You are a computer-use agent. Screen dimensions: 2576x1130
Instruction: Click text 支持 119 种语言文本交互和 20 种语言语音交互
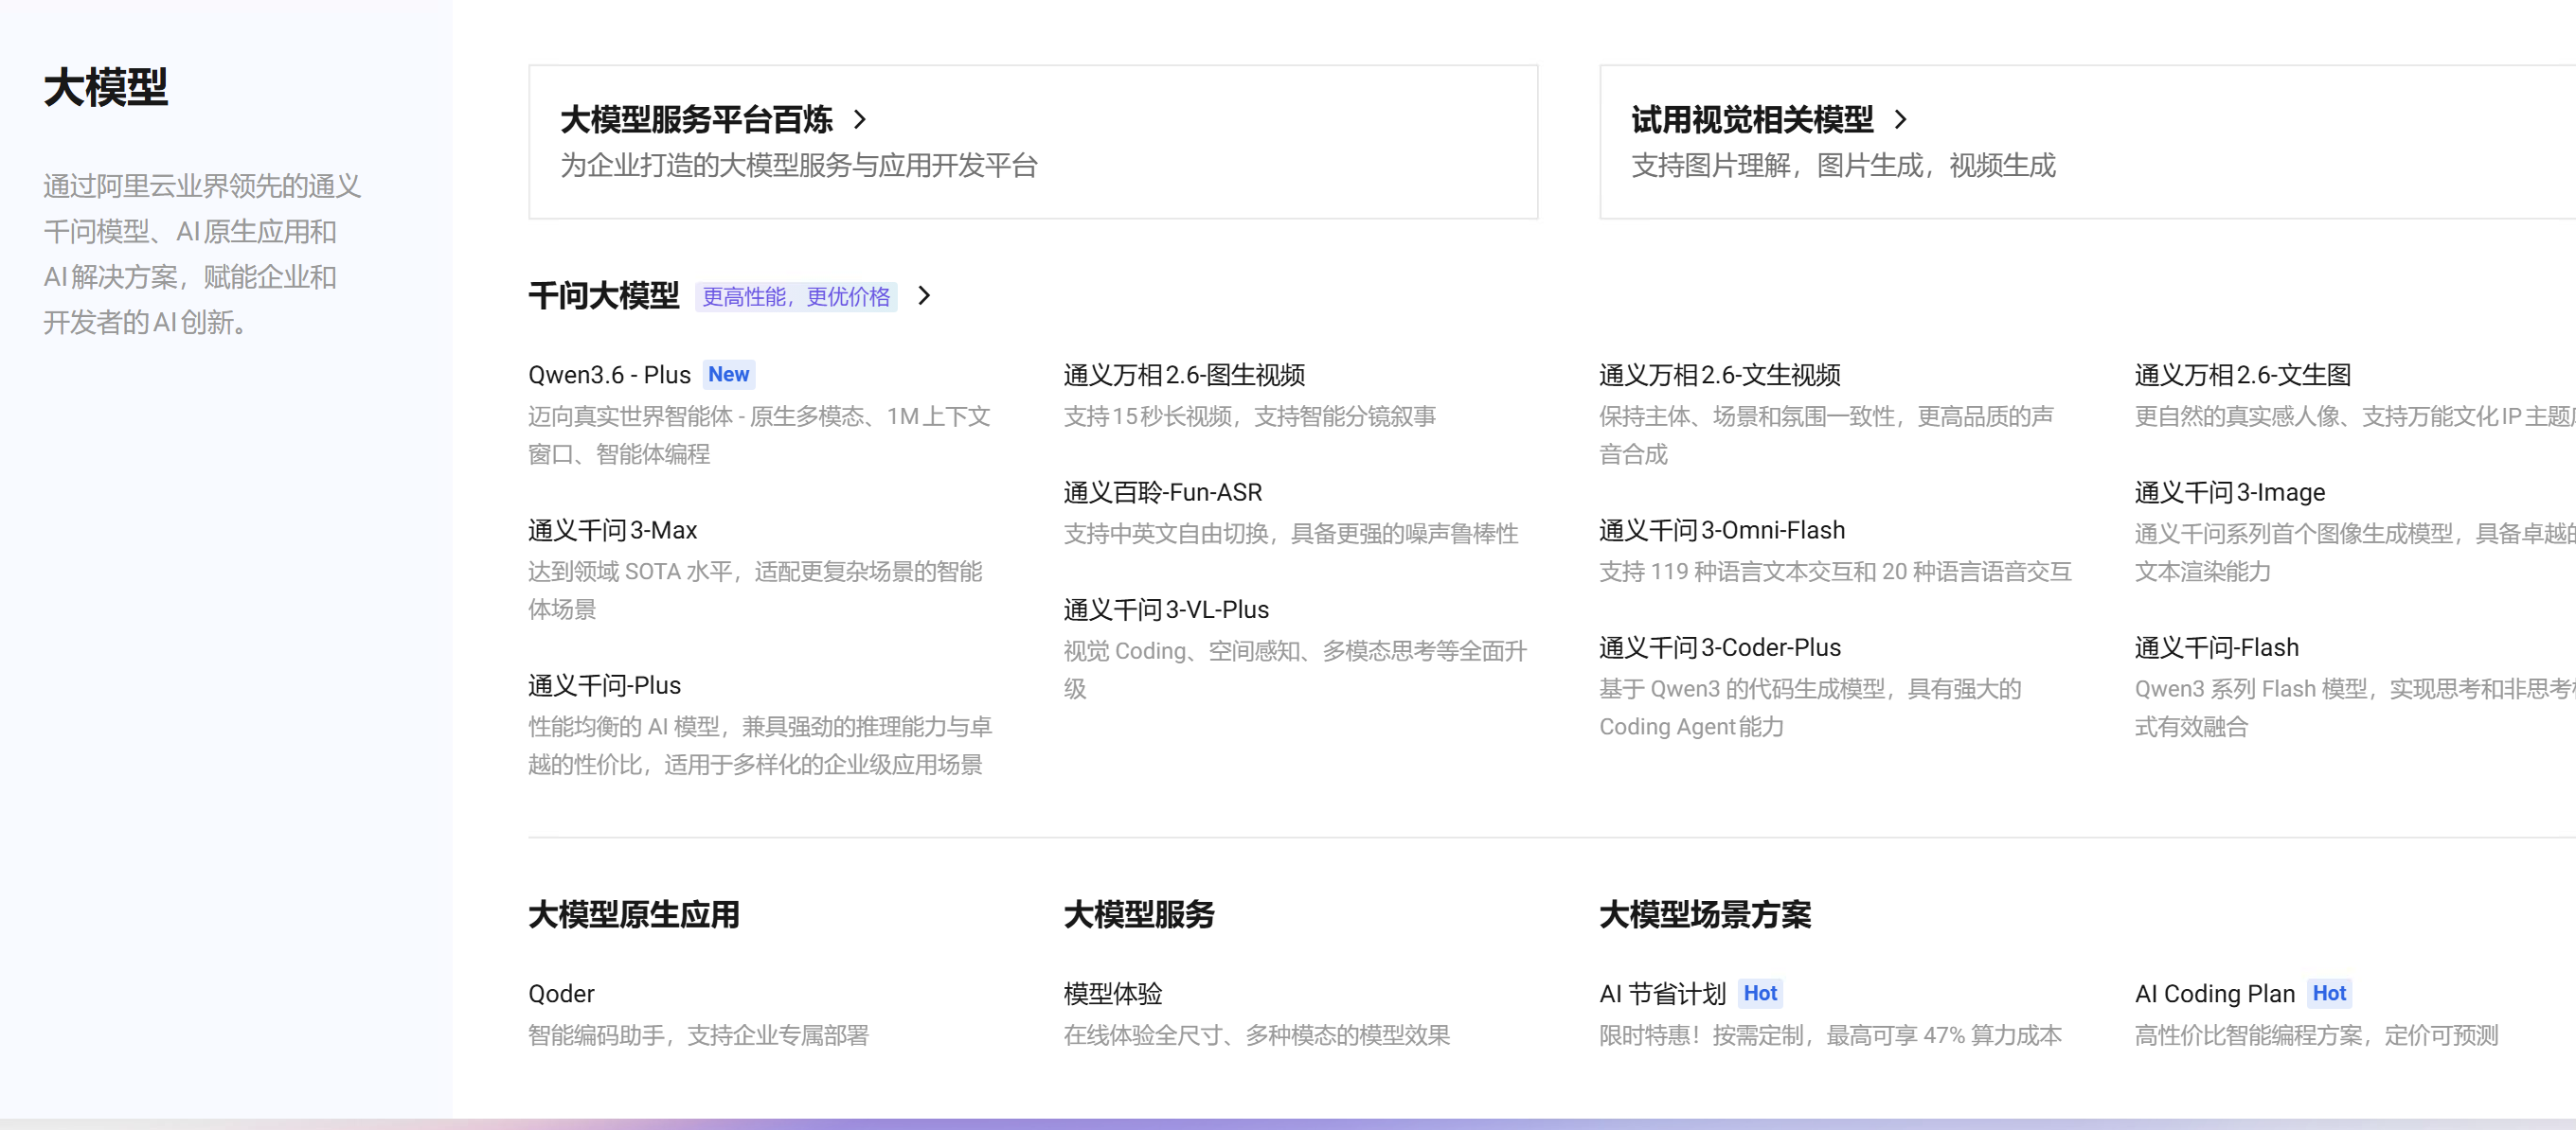pos(1835,572)
